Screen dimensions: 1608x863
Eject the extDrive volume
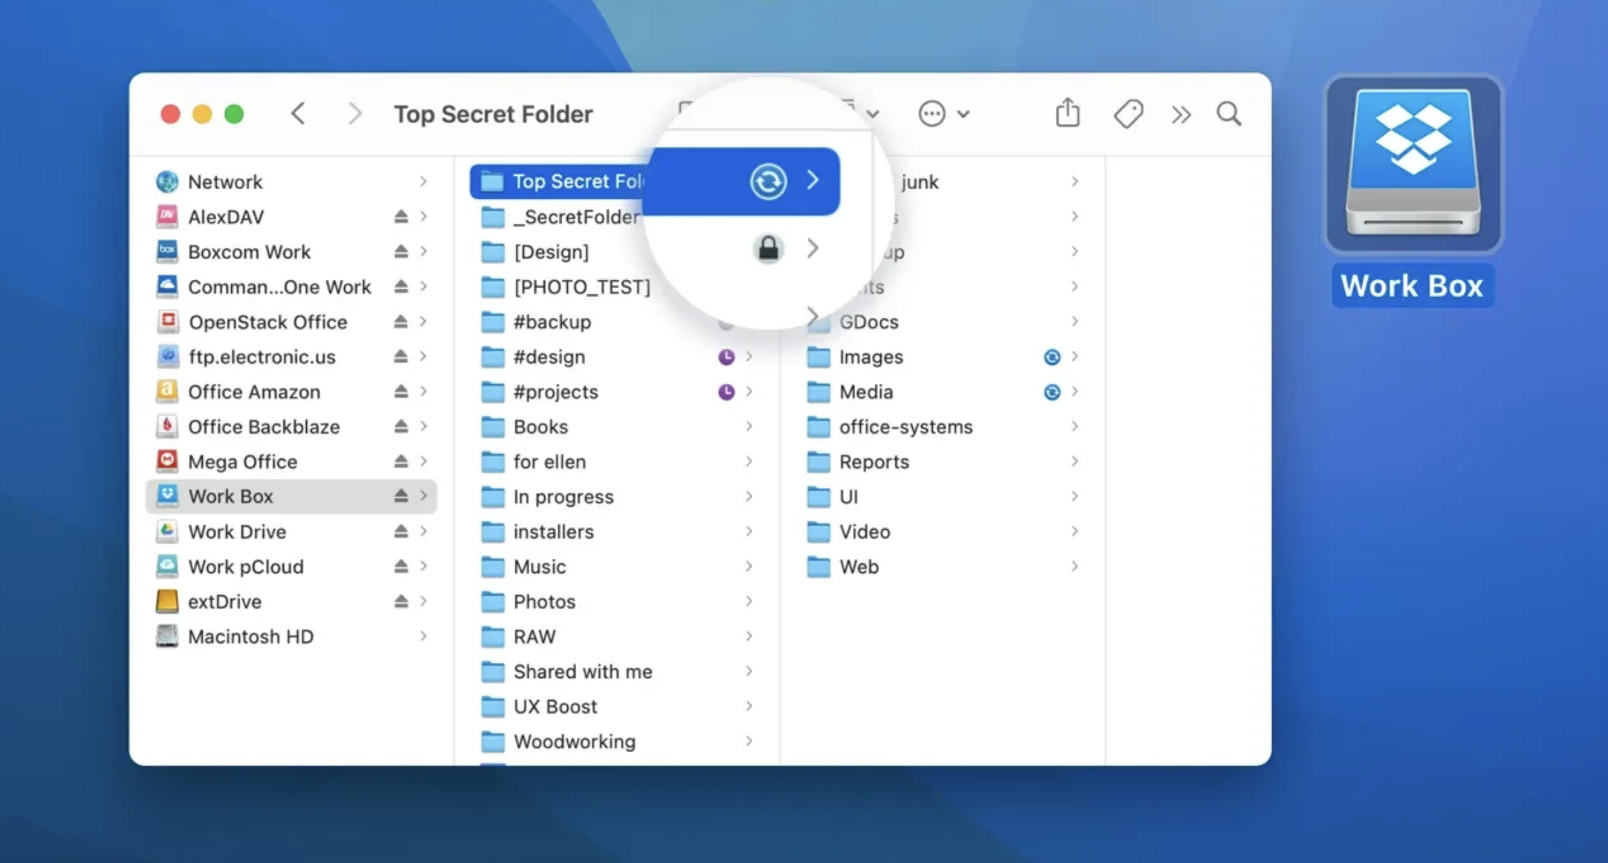pos(400,601)
